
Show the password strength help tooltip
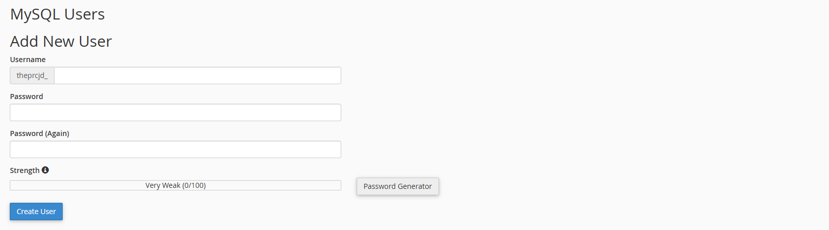[45, 170]
